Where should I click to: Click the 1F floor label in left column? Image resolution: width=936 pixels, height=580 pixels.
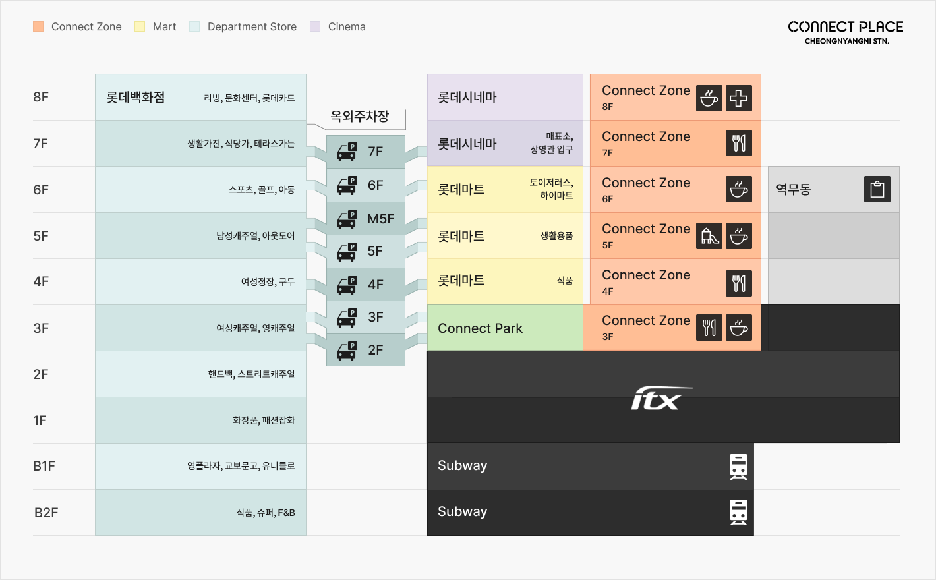point(40,420)
